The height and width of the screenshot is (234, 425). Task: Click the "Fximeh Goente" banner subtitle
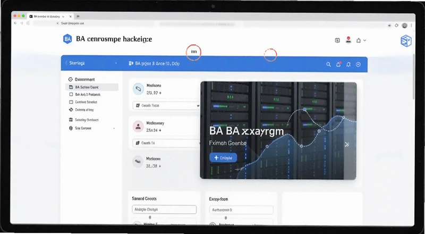228,143
